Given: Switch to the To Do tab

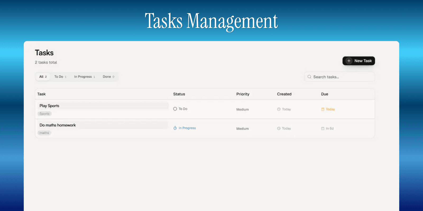Looking at the screenshot, I should pos(60,77).
